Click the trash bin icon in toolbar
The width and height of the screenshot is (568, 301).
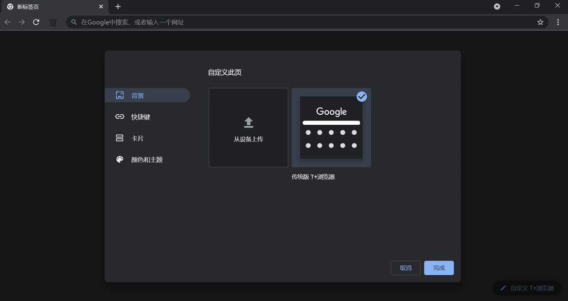coord(53,23)
